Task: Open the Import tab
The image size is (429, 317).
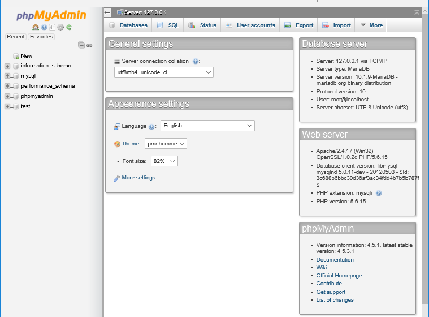Action: point(336,25)
